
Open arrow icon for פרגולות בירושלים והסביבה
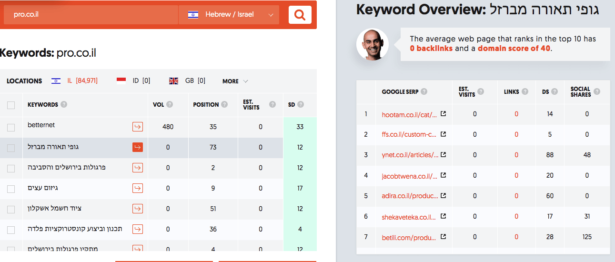tap(137, 168)
